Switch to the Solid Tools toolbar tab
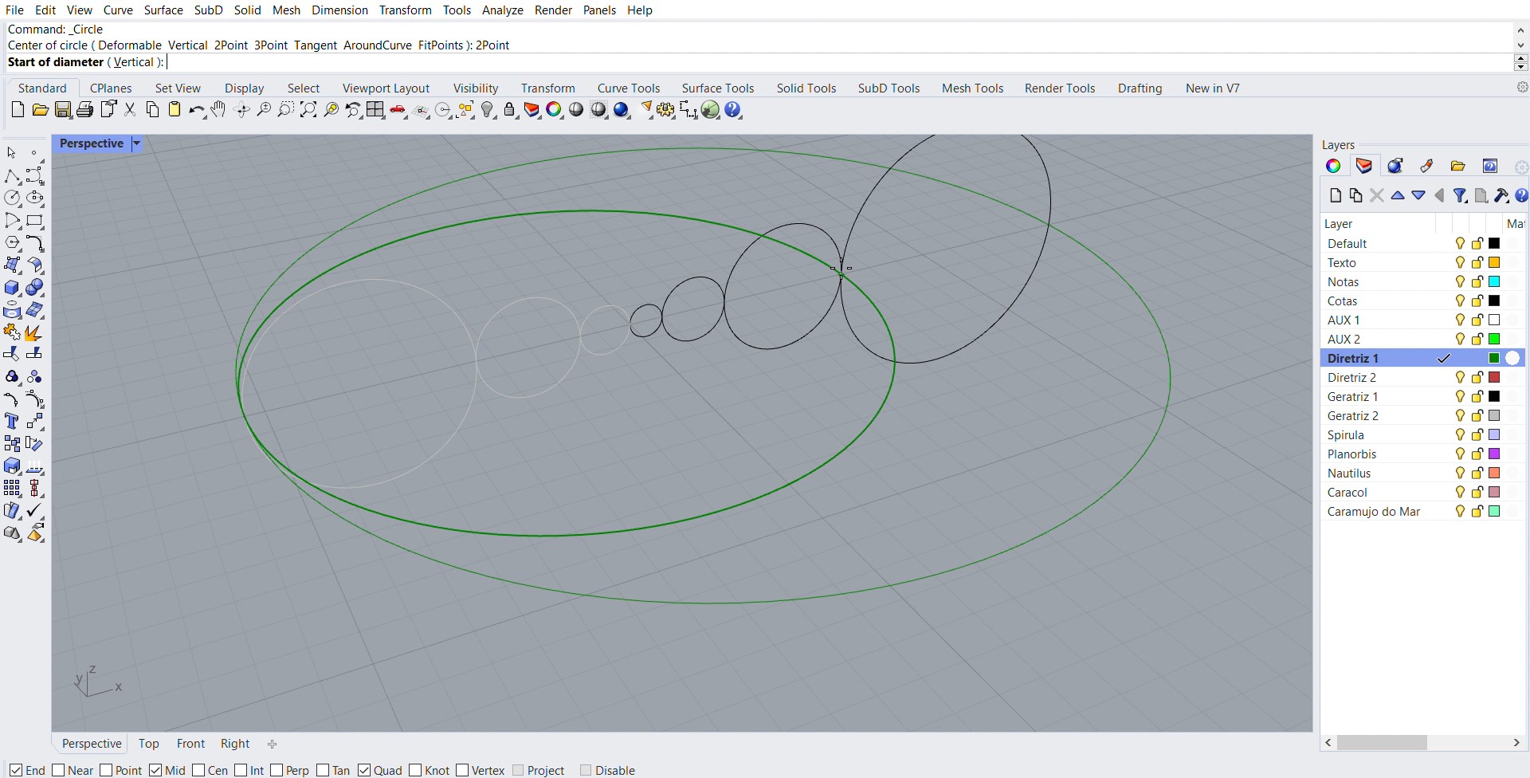 click(x=806, y=88)
